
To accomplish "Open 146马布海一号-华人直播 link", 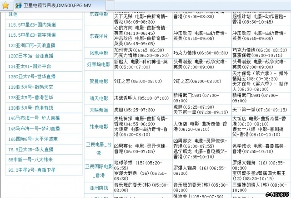I will click(x=34, y=118).
